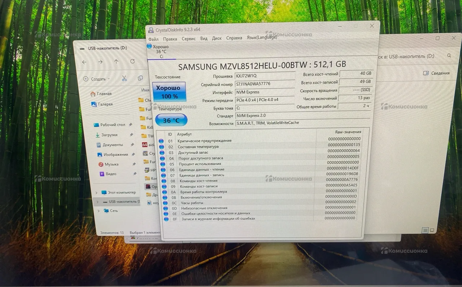Open the Создать dropdown
The image size is (462, 287).
[96, 79]
